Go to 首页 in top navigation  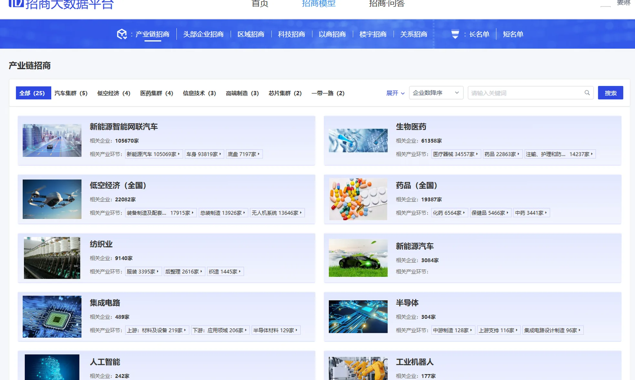click(260, 4)
